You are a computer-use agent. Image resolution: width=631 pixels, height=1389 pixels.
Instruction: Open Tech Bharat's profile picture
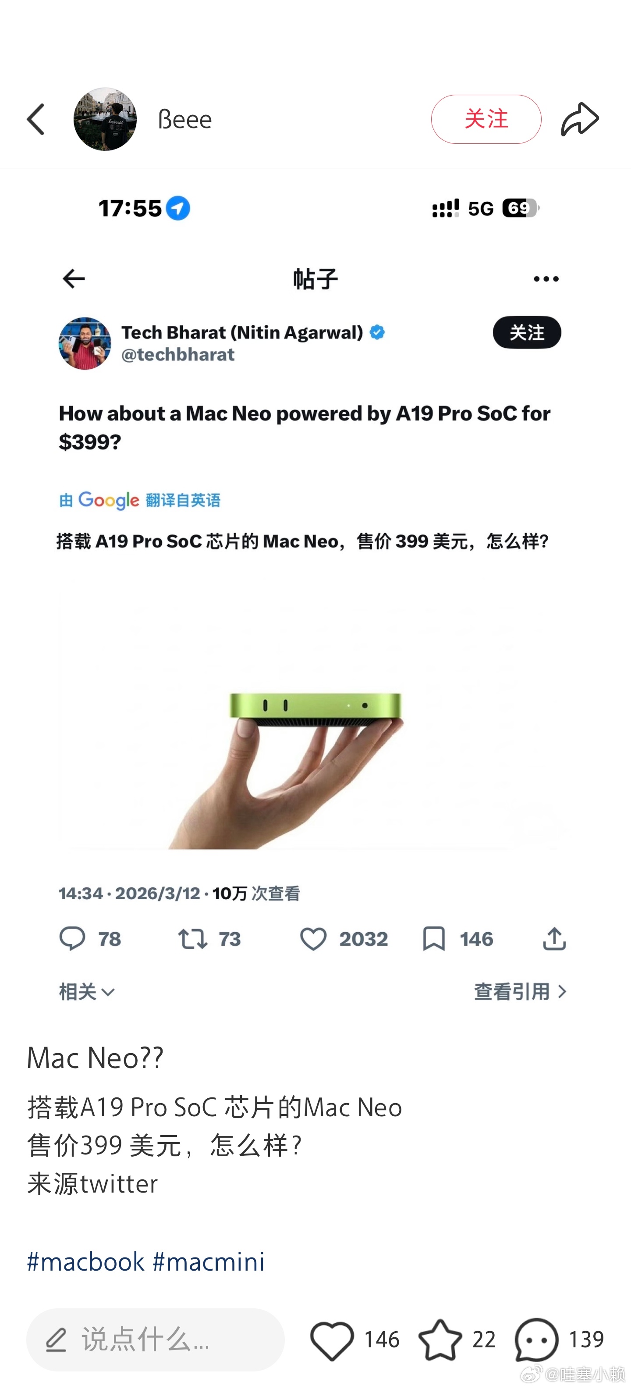(x=85, y=343)
